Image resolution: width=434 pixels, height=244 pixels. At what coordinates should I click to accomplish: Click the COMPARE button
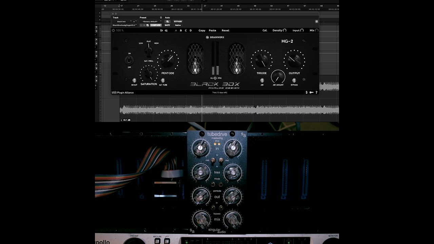click(x=156, y=25)
